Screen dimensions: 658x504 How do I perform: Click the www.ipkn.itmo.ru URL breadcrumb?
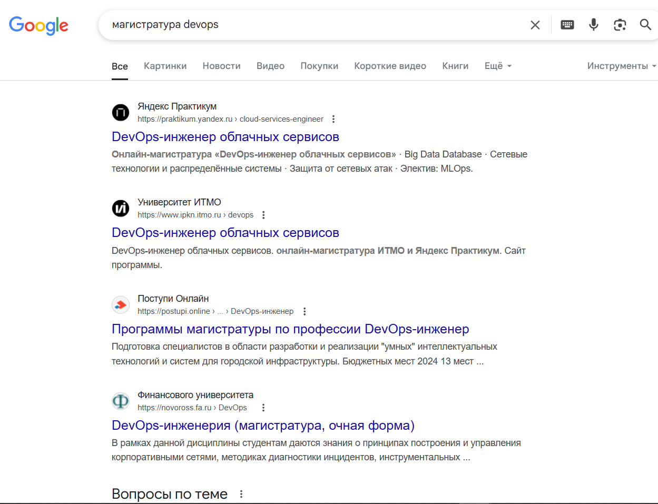[195, 215]
